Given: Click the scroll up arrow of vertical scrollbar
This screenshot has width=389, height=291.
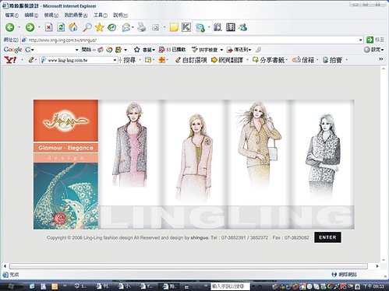Looking at the screenshot, I should tap(384, 68).
